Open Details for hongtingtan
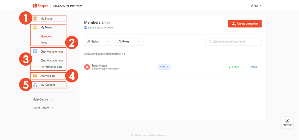 point(253,67)
